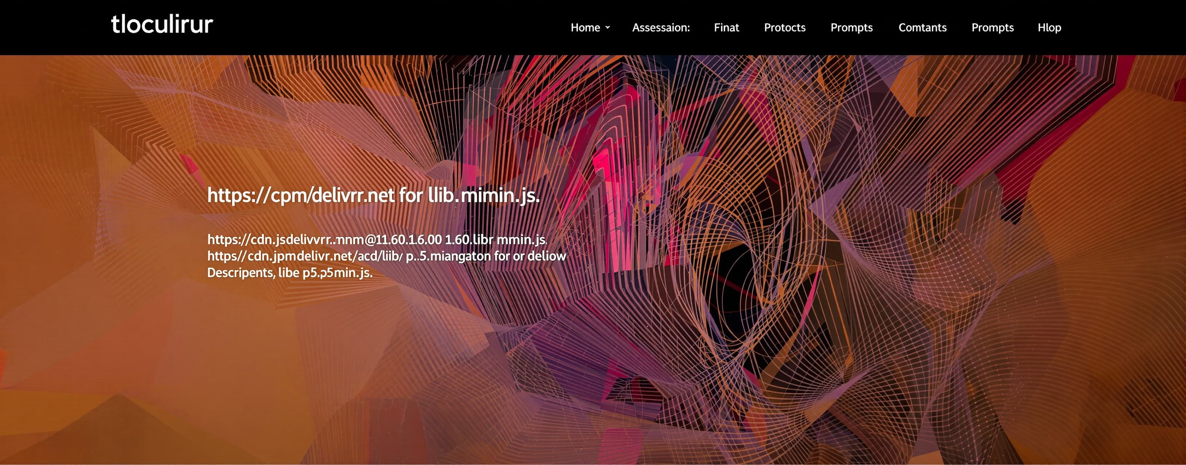Click empty black navigation bar area

391,28
